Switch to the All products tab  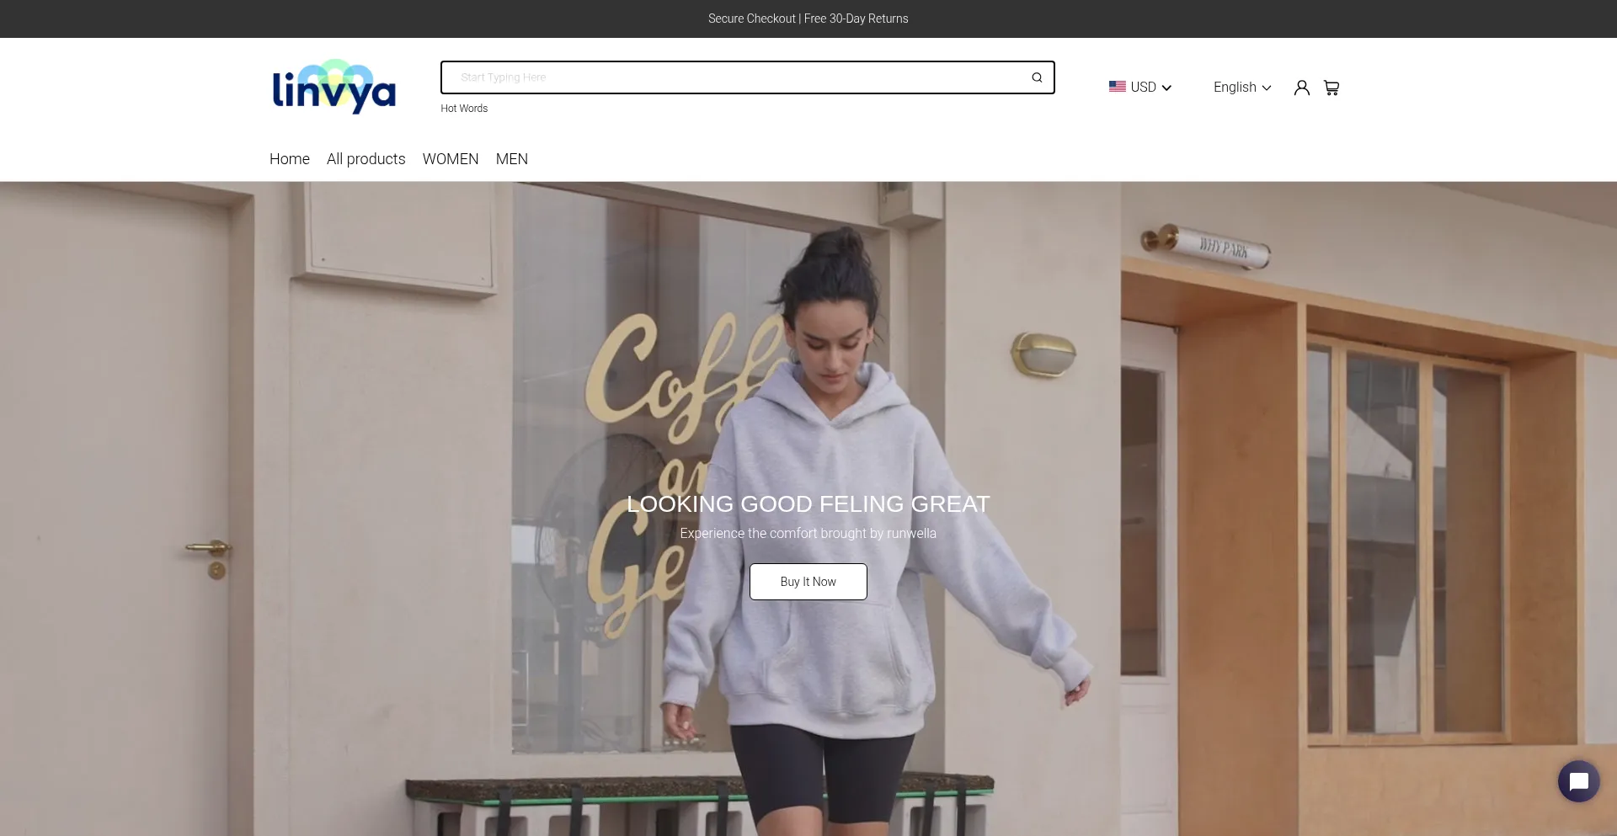tap(366, 159)
